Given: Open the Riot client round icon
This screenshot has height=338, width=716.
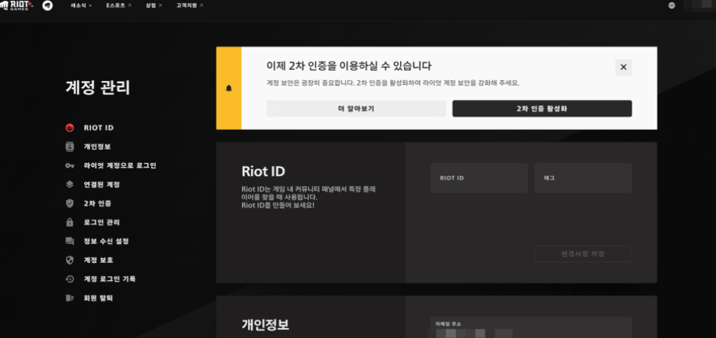Looking at the screenshot, I should [x=47, y=5].
